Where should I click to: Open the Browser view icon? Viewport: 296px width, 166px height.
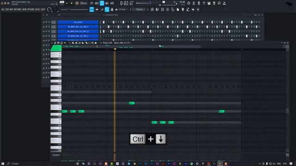tap(173, 10)
